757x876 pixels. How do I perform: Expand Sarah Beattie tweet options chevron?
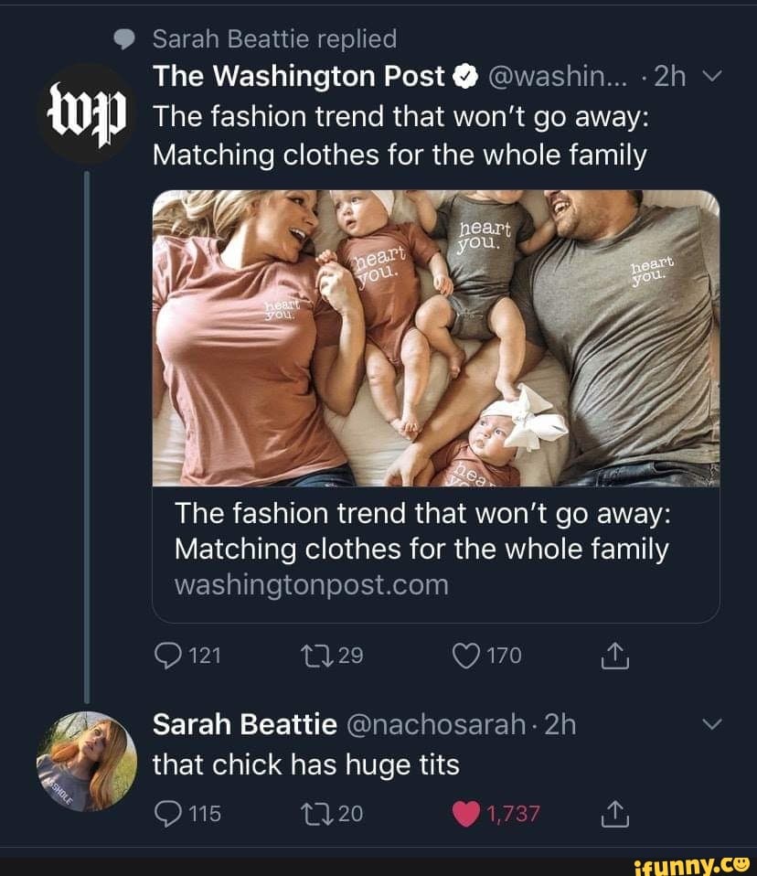tap(713, 725)
